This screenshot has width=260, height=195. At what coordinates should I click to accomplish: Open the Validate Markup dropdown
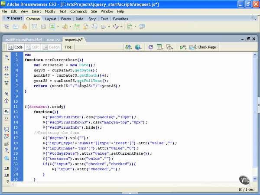pos(185,47)
